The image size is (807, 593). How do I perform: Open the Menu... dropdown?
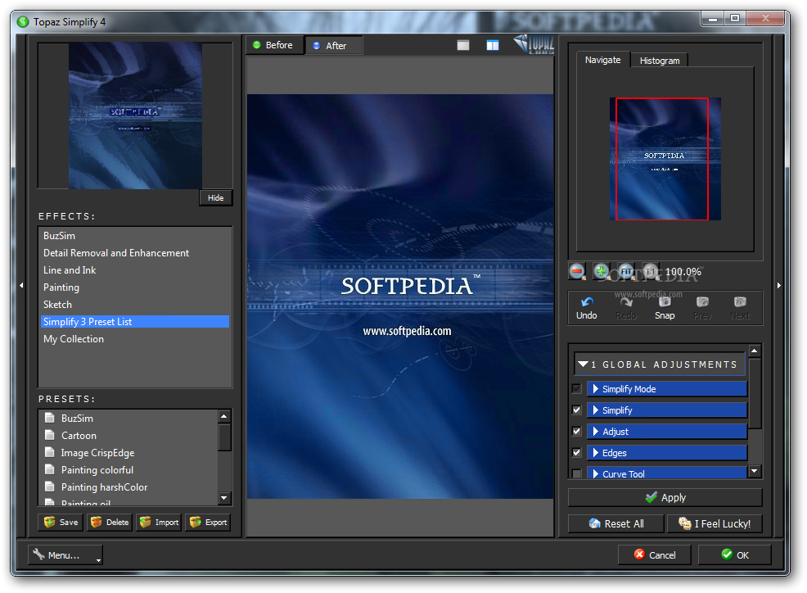tap(65, 555)
